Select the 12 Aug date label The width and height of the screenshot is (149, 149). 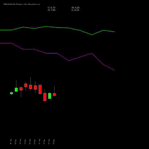[30, 142]
